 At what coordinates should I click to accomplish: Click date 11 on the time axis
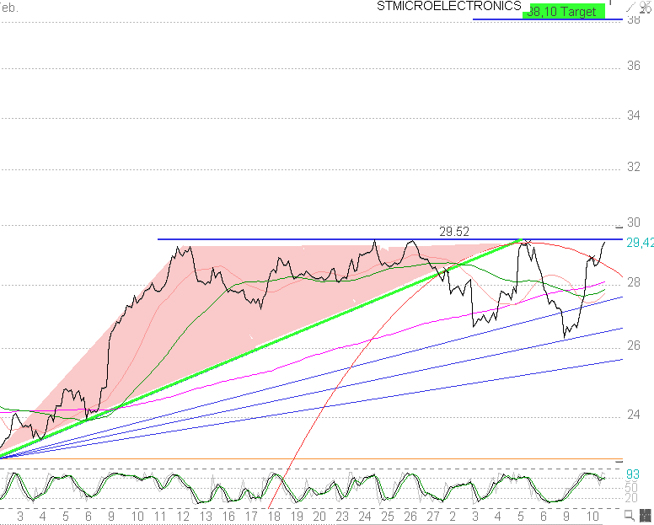(x=160, y=515)
